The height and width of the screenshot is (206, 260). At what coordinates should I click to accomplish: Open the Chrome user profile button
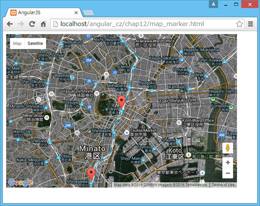pos(213,4)
